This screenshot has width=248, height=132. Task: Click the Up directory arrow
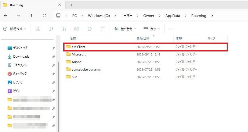(31, 16)
